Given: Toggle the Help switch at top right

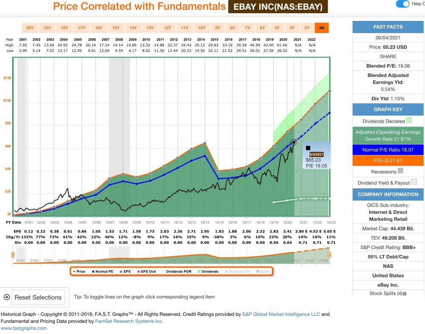Looking at the screenshot, I should click(402, 4).
